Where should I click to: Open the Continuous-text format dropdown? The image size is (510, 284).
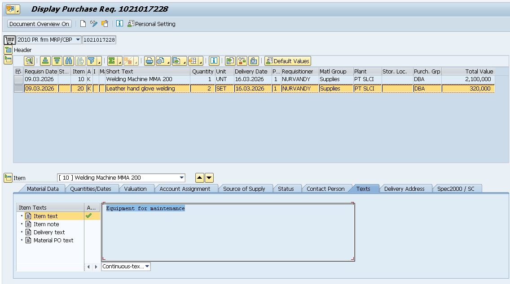click(147, 267)
